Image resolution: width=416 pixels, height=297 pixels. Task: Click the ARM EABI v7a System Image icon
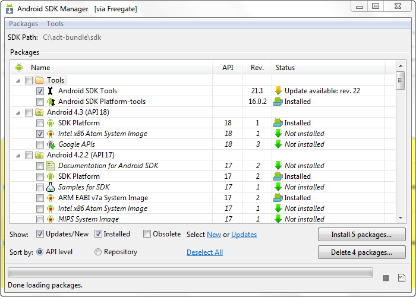[x=50, y=198]
